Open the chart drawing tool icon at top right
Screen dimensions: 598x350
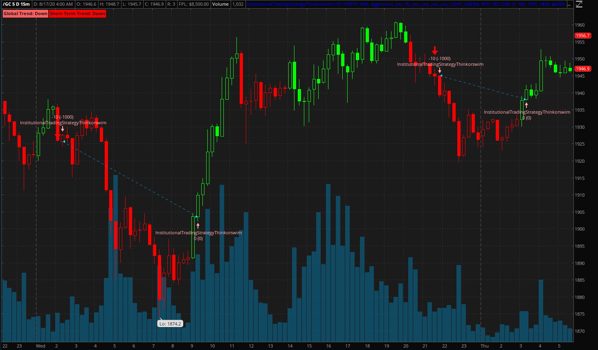click(x=579, y=4)
